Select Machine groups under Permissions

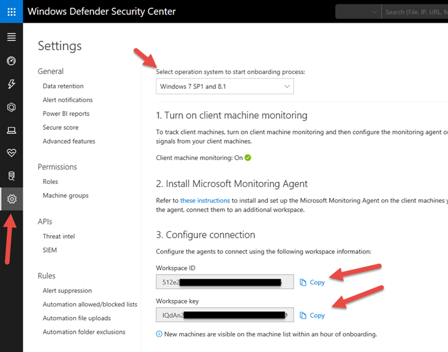[x=66, y=195]
